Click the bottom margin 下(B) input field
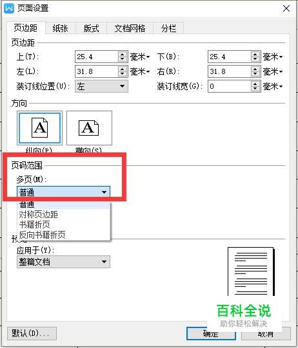 (229, 57)
